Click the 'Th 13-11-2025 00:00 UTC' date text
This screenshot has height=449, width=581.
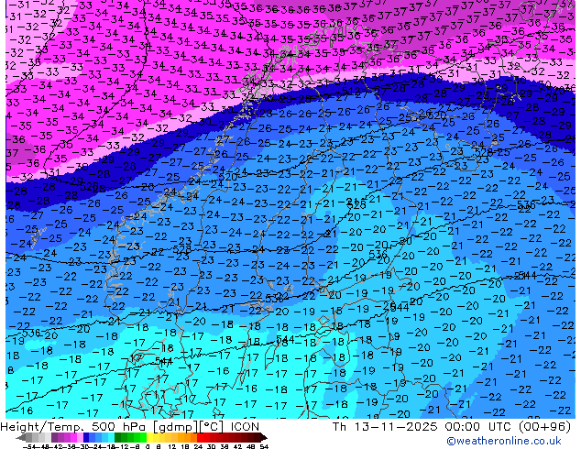(x=422, y=427)
